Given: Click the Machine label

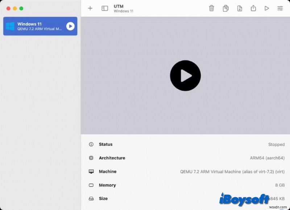Looking at the screenshot, I should pos(108,172).
